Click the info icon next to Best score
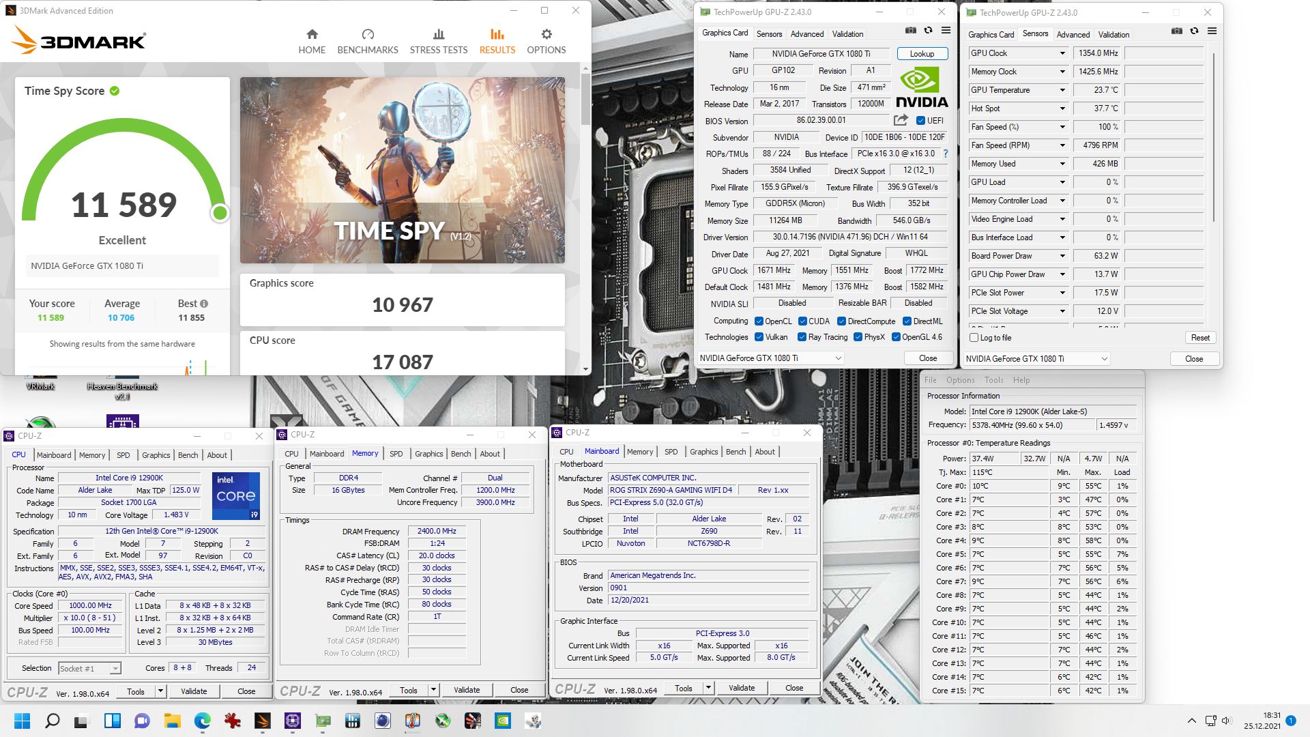 (x=204, y=304)
